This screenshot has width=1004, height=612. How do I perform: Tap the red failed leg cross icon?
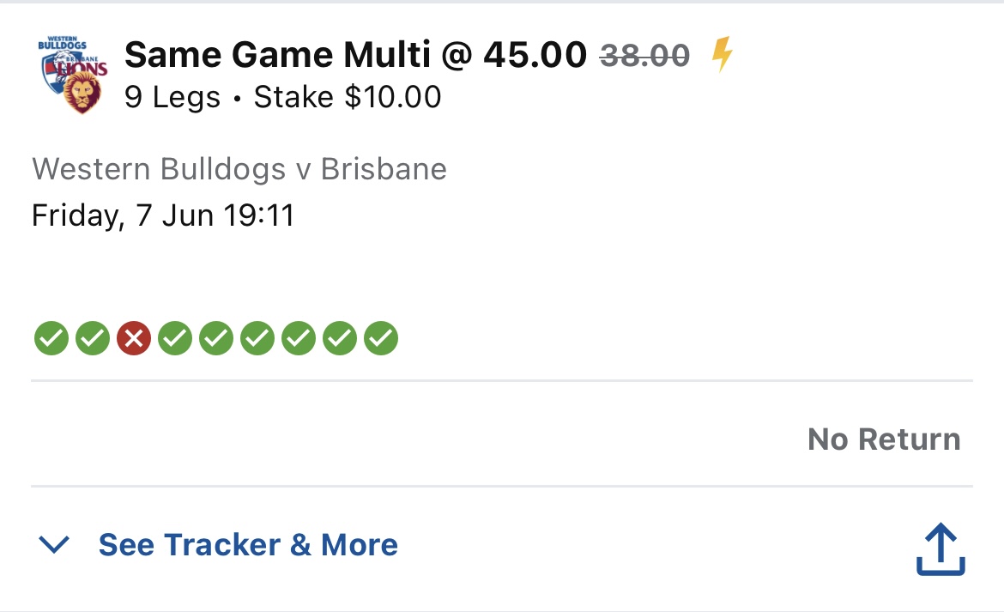[134, 338]
